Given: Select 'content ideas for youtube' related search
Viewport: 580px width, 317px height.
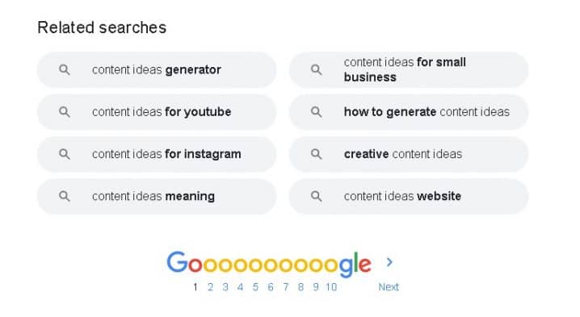Looking at the screenshot, I should click(157, 112).
